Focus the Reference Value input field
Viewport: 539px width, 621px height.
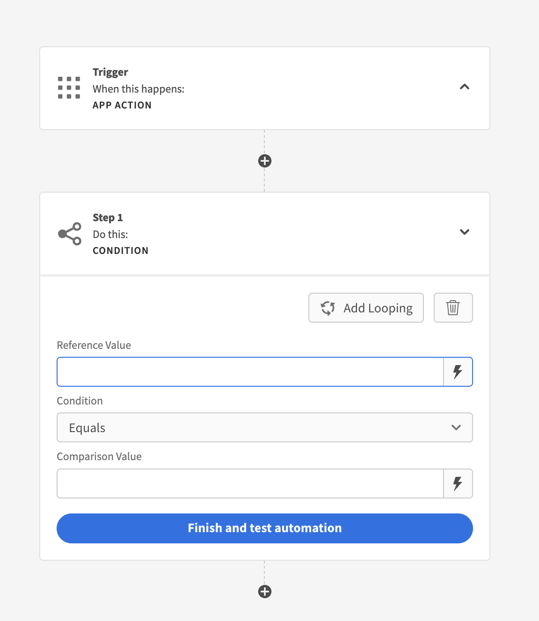click(x=250, y=372)
